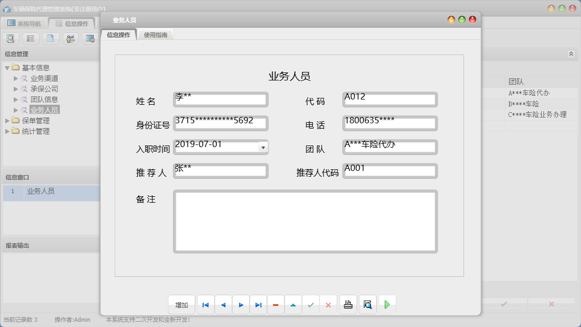Click the personnel icon in the toolbar
Screen dimensions: 581x327
tap(70, 38)
